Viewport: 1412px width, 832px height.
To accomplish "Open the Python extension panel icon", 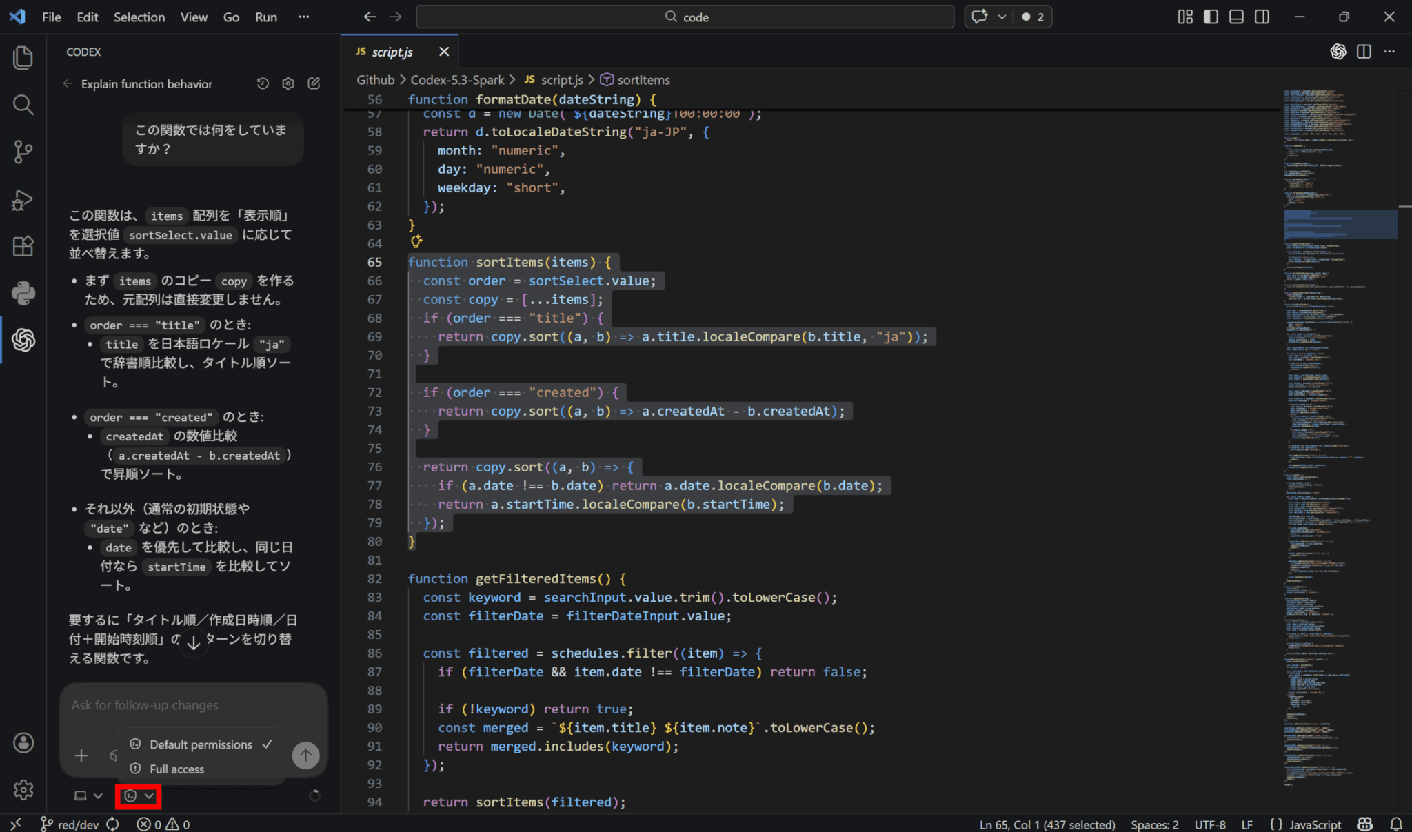I will [x=23, y=293].
